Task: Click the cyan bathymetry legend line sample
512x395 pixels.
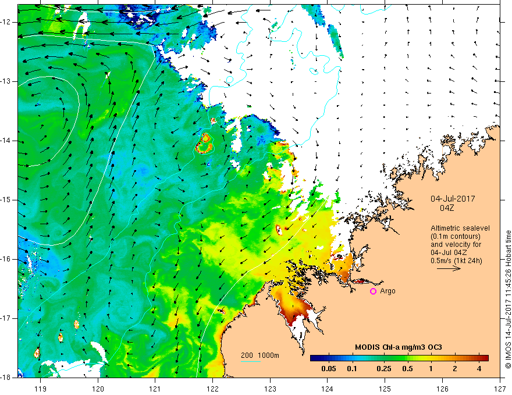Action: pos(251,361)
